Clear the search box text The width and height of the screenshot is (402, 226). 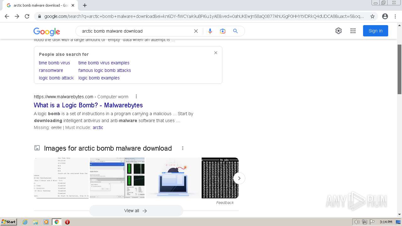pos(196,31)
